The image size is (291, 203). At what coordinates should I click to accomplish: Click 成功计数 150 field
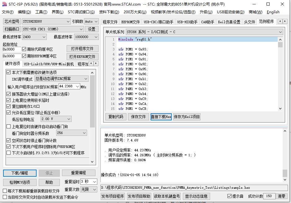[x=269, y=196]
